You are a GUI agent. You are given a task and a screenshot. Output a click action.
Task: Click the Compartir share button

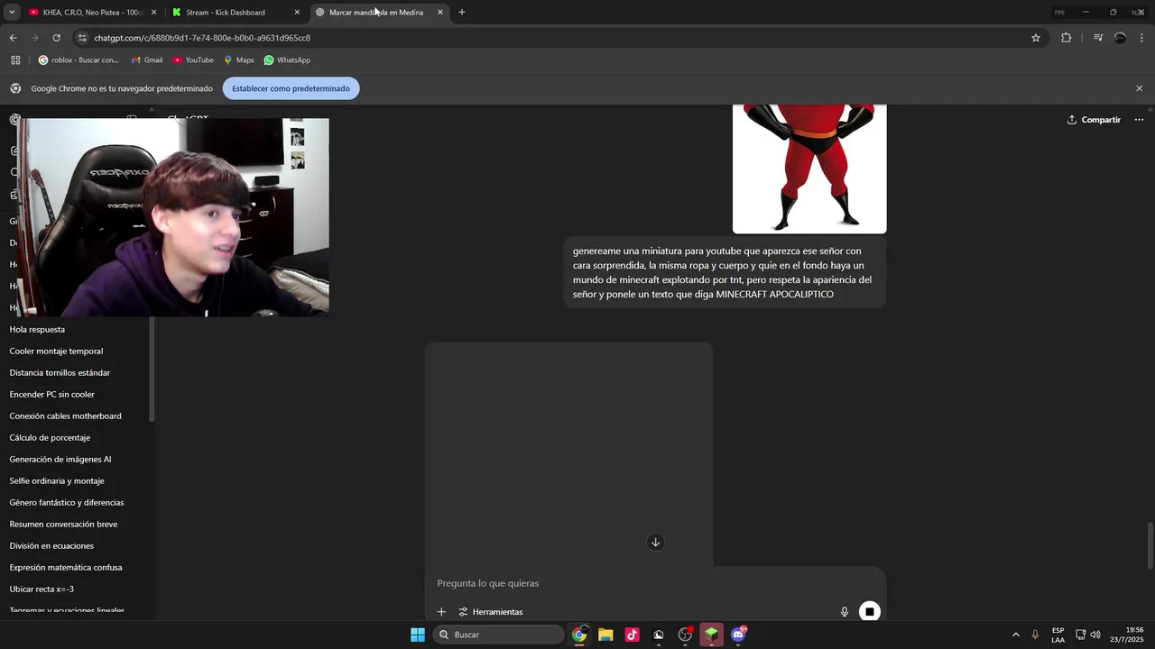click(1094, 120)
